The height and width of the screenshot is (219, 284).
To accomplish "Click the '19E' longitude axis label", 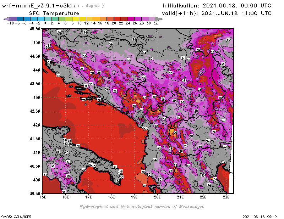I will point(134,197).
